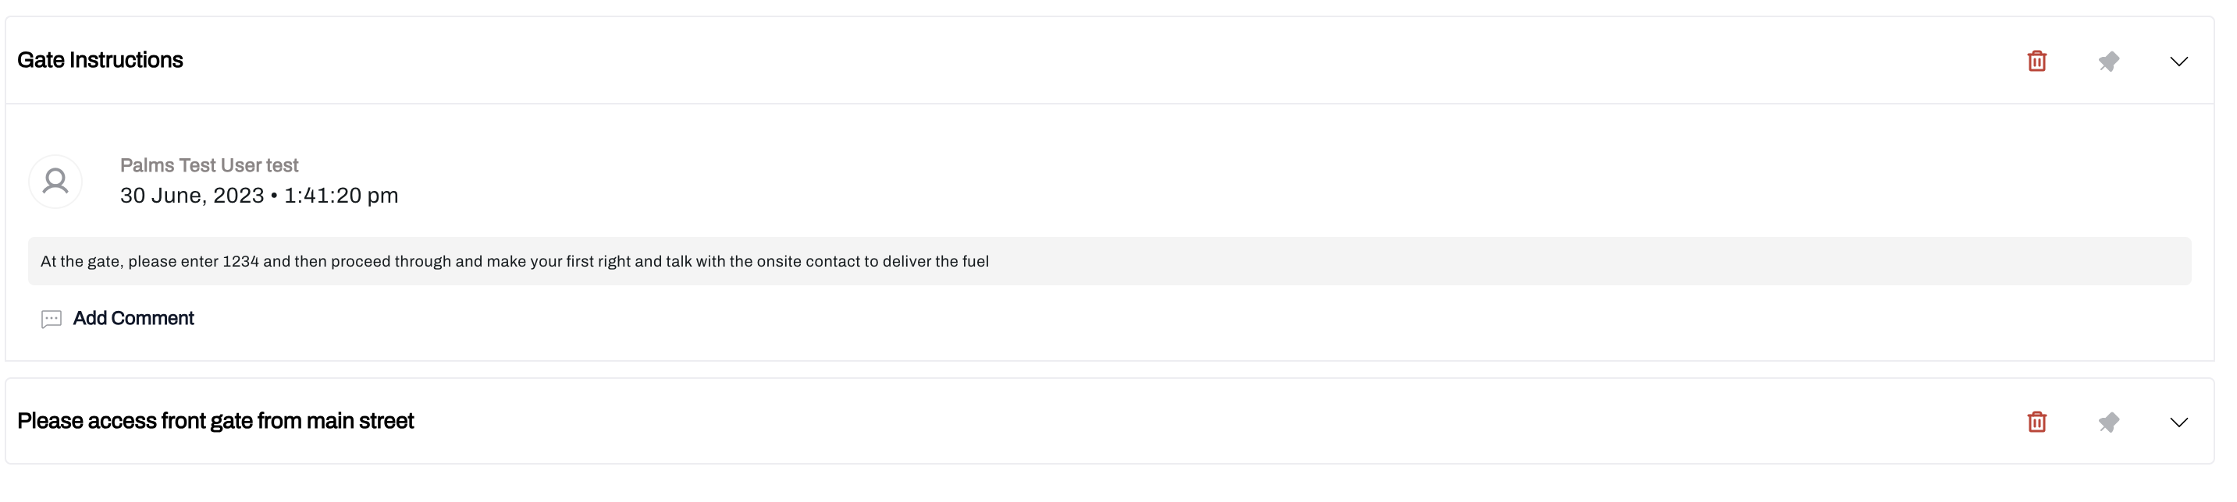This screenshot has width=2237, height=502.
Task: Click the Gate Instructions title
Action: 100,60
